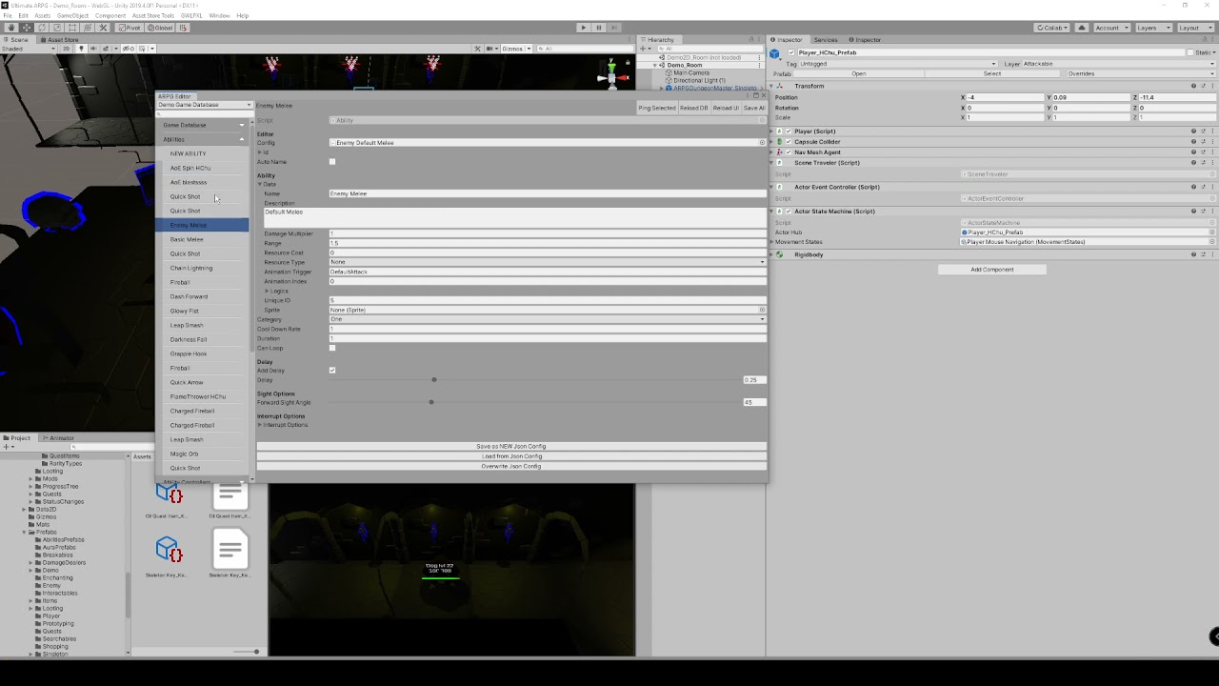Enable the Can Loop checkbox
The width and height of the screenshot is (1219, 686).
[332, 348]
